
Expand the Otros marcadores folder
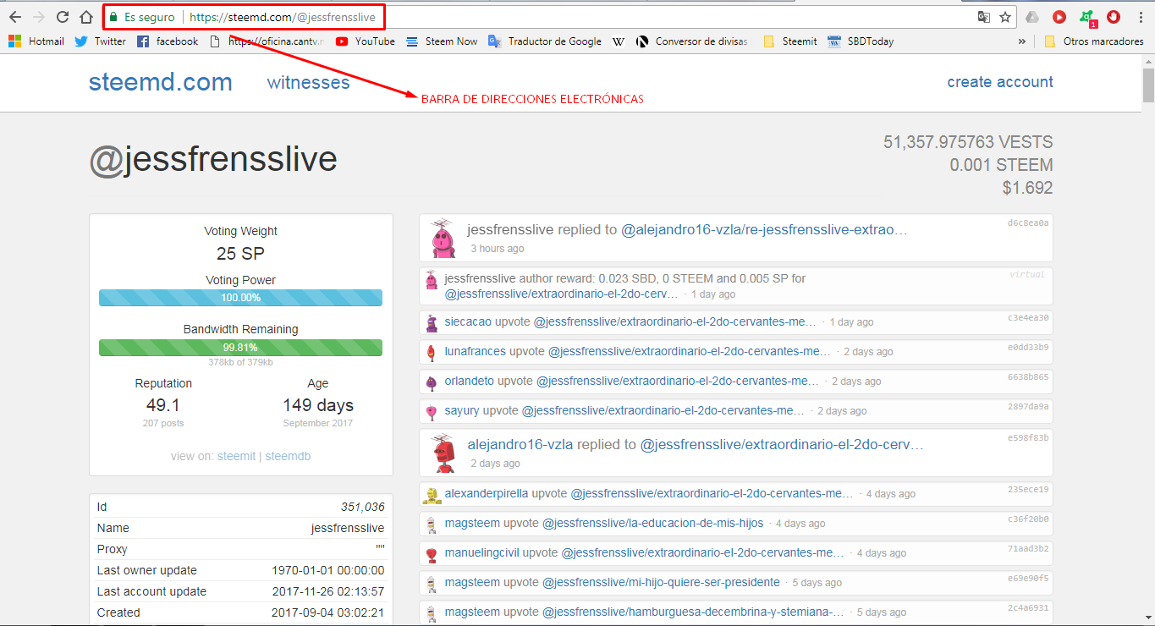point(1094,41)
